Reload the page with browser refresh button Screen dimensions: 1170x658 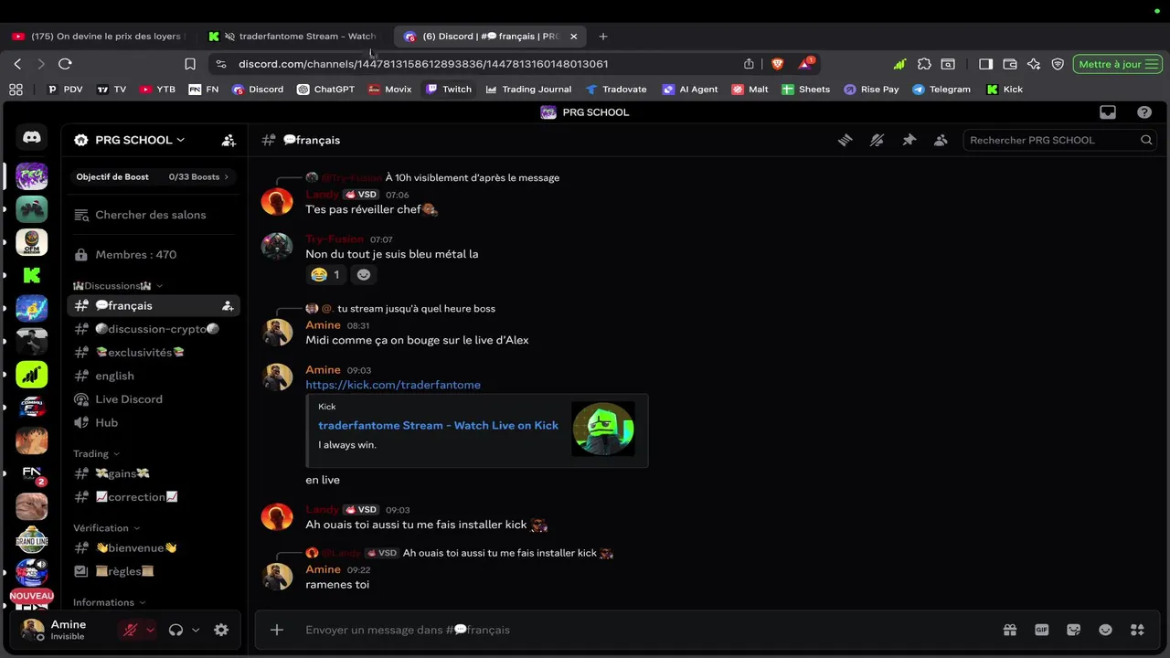click(x=65, y=64)
